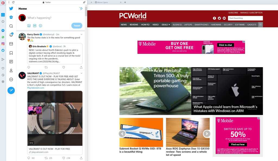278x161 pixels.
Task: Open PCWorld REVIEWS section
Action: click(134, 25)
